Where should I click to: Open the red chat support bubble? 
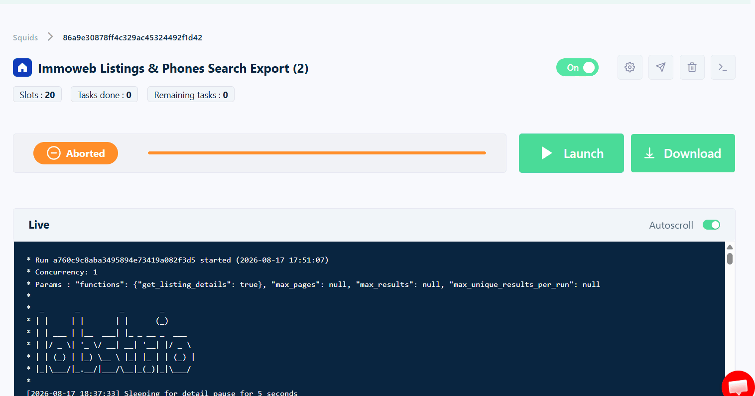(x=739, y=385)
